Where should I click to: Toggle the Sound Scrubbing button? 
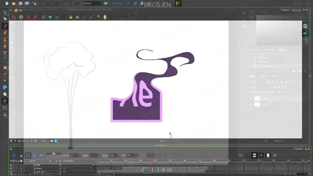(x=41, y=155)
